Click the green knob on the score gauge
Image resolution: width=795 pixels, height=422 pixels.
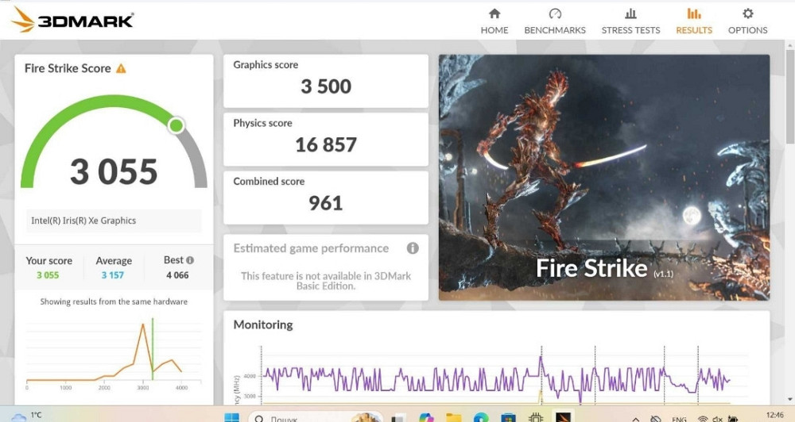point(176,125)
